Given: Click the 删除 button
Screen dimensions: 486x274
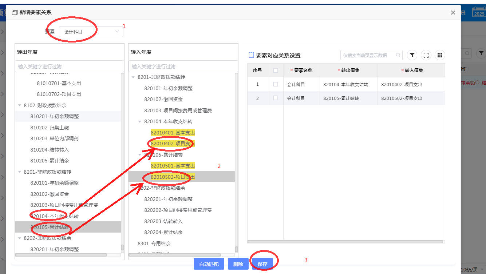Looking at the screenshot, I should pyautogui.click(x=238, y=264).
